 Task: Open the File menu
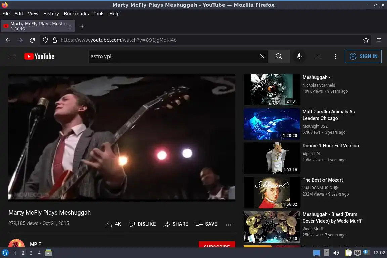click(x=6, y=14)
